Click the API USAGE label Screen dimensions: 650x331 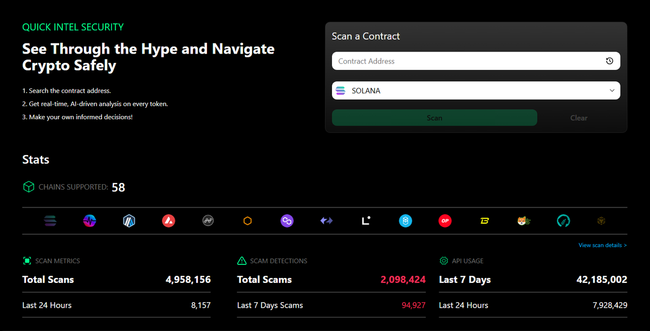[x=467, y=261]
